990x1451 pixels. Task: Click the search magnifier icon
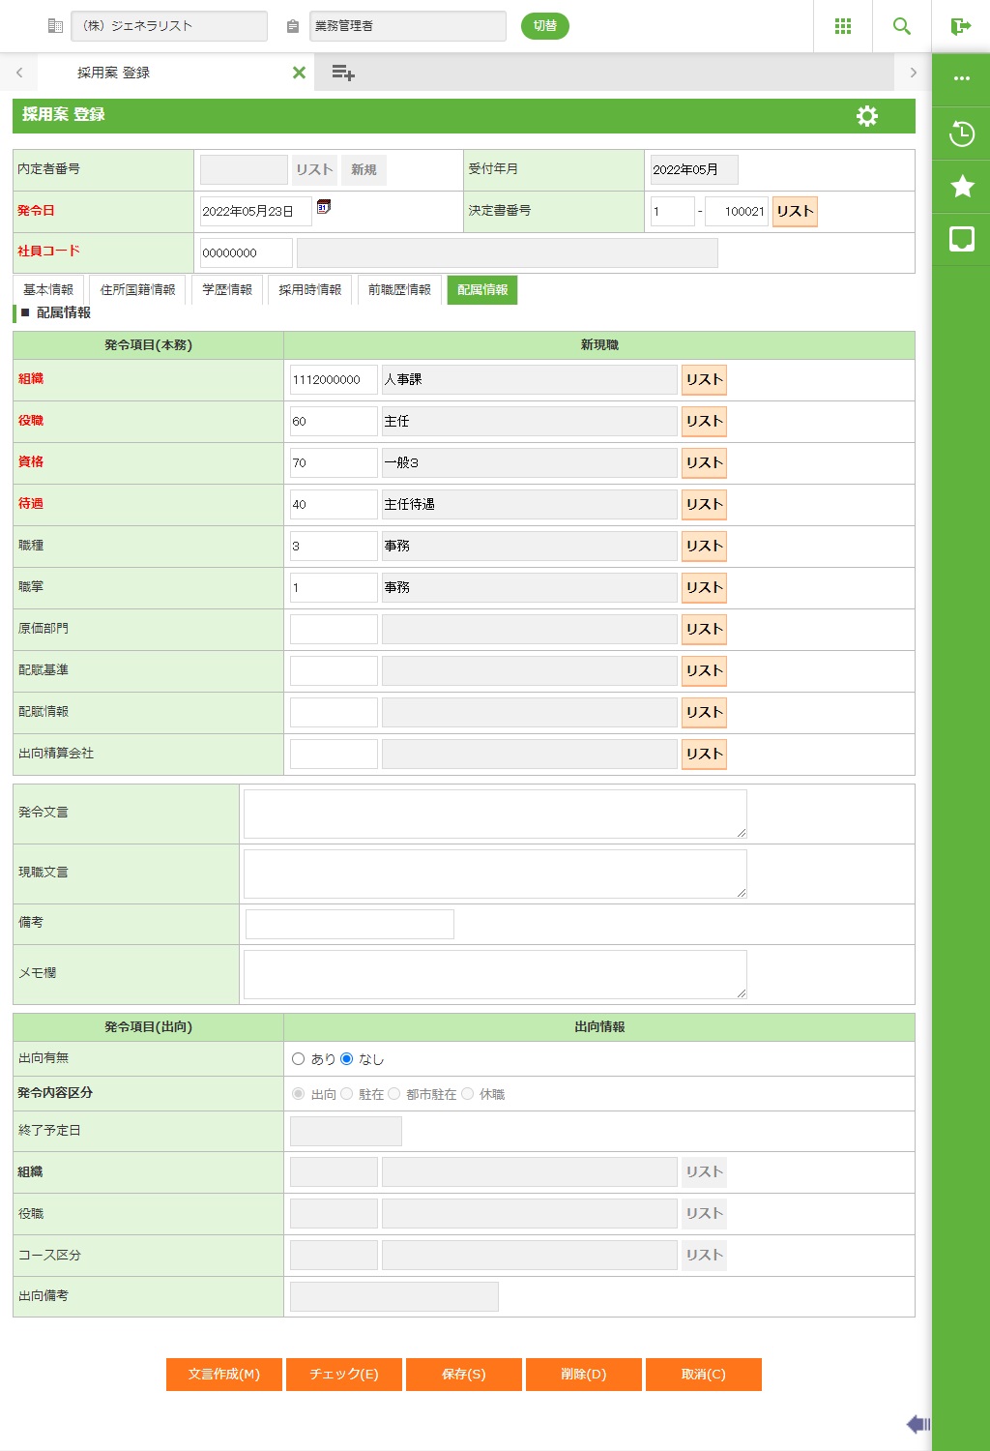pos(902,26)
